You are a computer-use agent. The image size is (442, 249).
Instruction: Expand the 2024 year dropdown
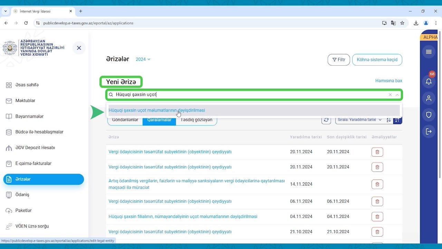click(143, 59)
